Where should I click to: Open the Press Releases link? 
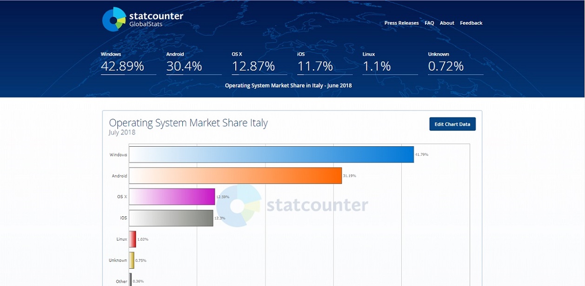pyautogui.click(x=401, y=23)
